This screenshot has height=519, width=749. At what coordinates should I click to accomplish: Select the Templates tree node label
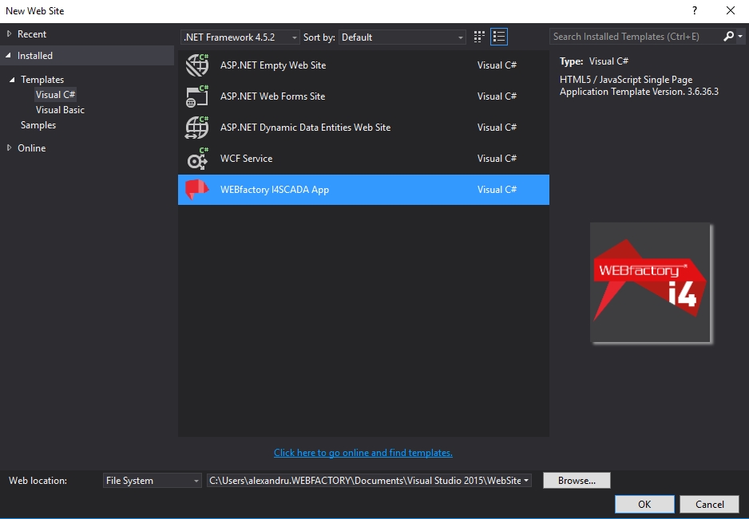click(42, 80)
